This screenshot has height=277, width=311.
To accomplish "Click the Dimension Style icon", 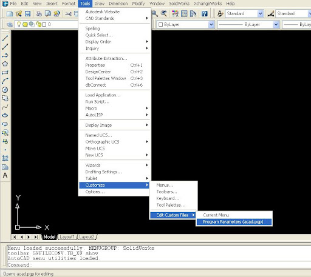I will click(271, 13).
